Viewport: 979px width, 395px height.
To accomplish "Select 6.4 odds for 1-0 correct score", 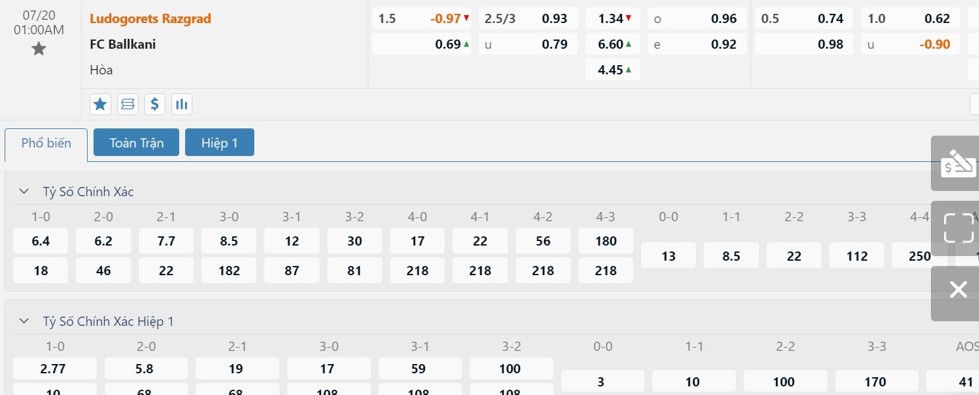I will click(41, 241).
